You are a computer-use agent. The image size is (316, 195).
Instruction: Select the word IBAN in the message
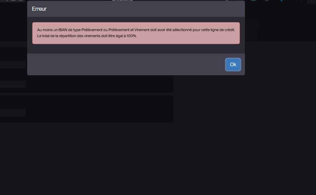pos(63,30)
